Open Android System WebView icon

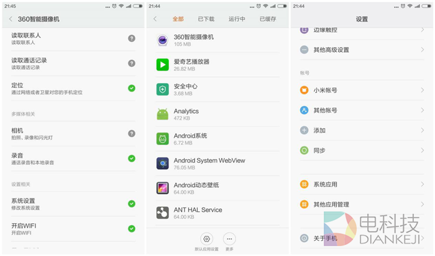163,163
